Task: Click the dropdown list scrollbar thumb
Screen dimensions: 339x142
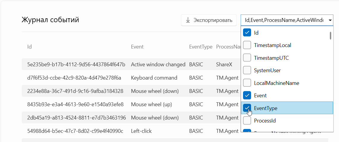Action: click(x=331, y=35)
